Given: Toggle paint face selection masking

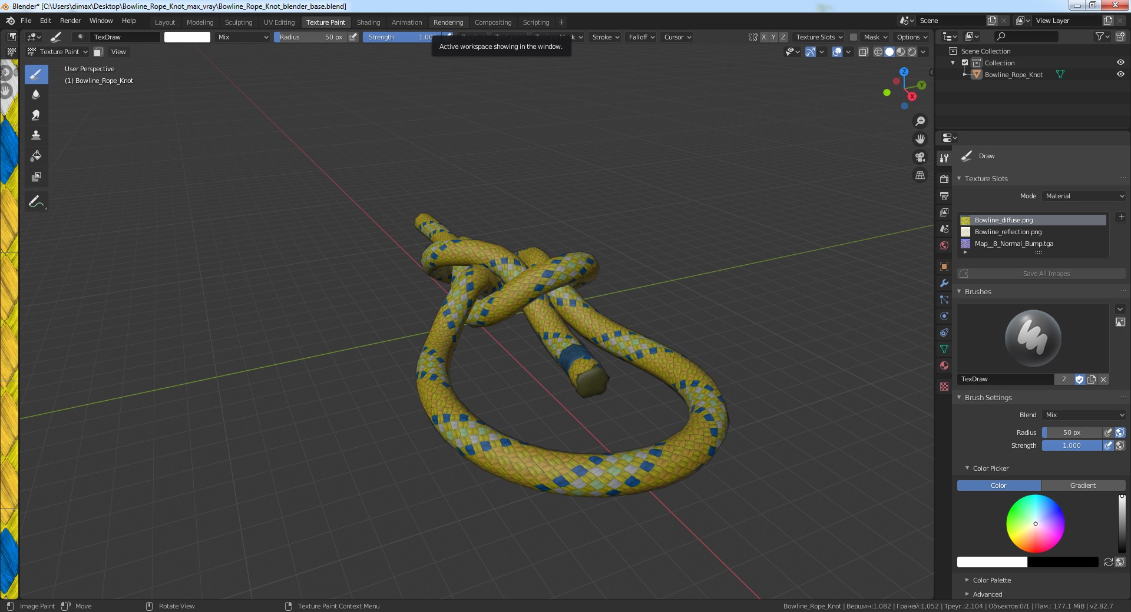Looking at the screenshot, I should pos(98,52).
